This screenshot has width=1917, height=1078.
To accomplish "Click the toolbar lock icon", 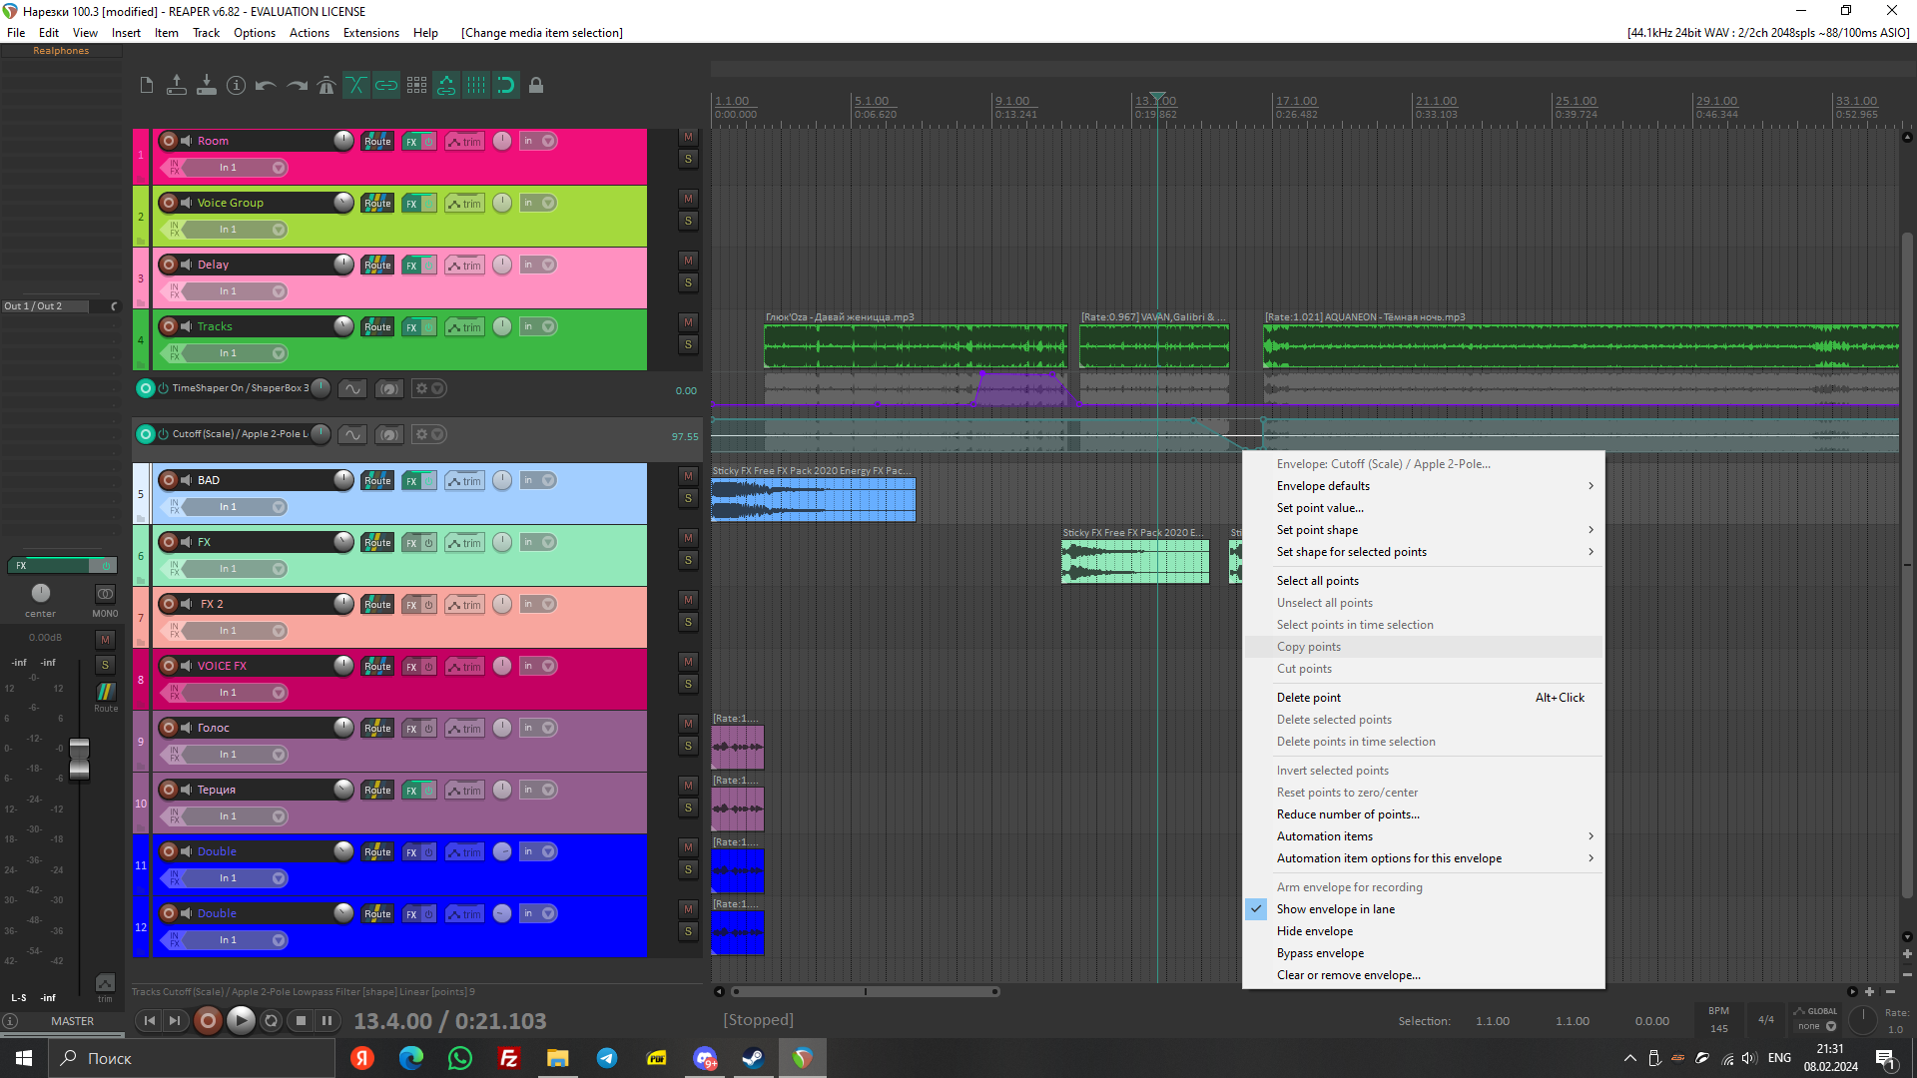I will 536,86.
